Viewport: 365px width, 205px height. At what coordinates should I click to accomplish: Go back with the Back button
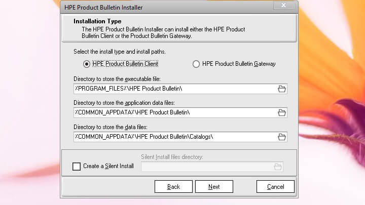(173, 187)
